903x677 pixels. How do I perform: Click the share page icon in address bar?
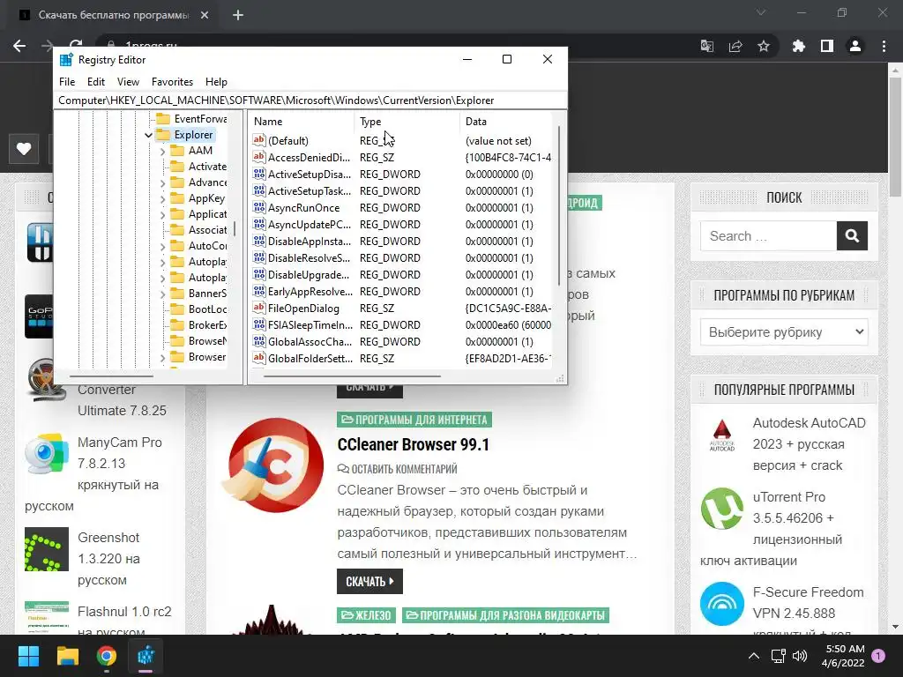(x=735, y=46)
